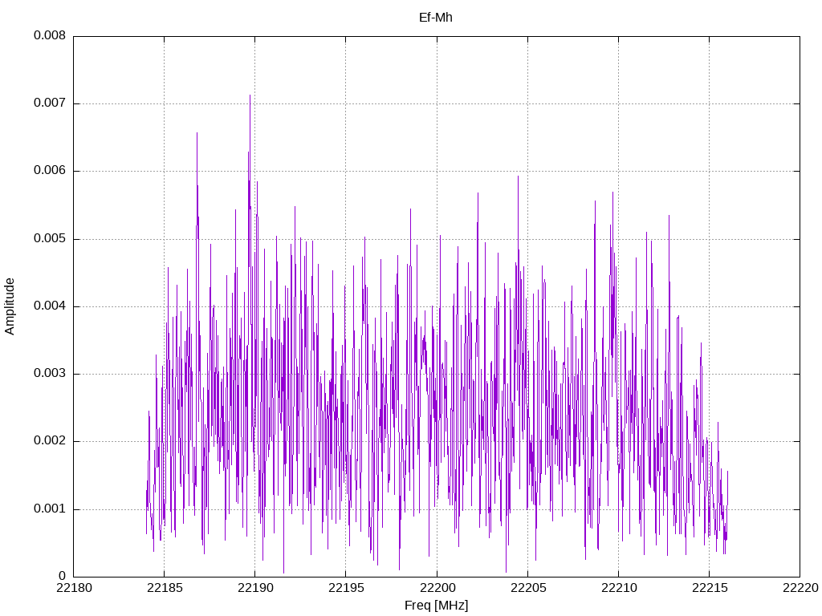Click the Amplitude axis label
This screenshot has height=616, width=822.
[x=10, y=306]
